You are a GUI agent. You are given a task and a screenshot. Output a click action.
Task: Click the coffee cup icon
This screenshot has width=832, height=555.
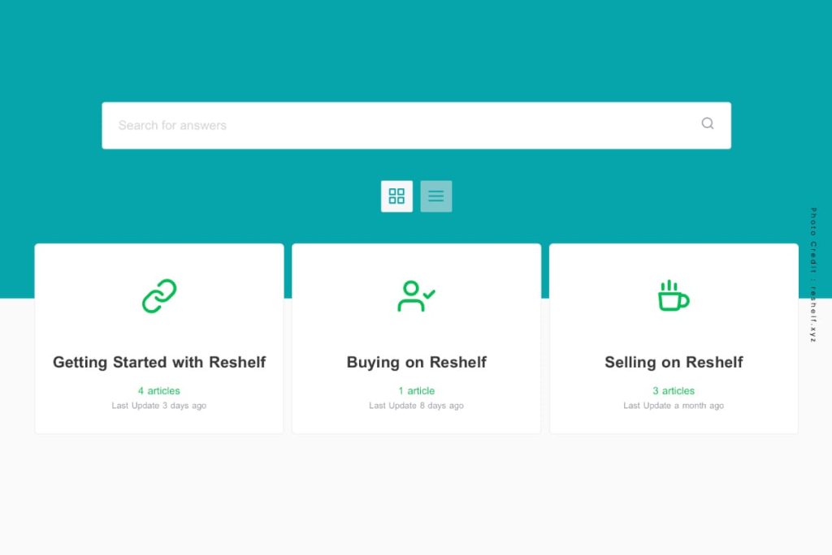(674, 295)
